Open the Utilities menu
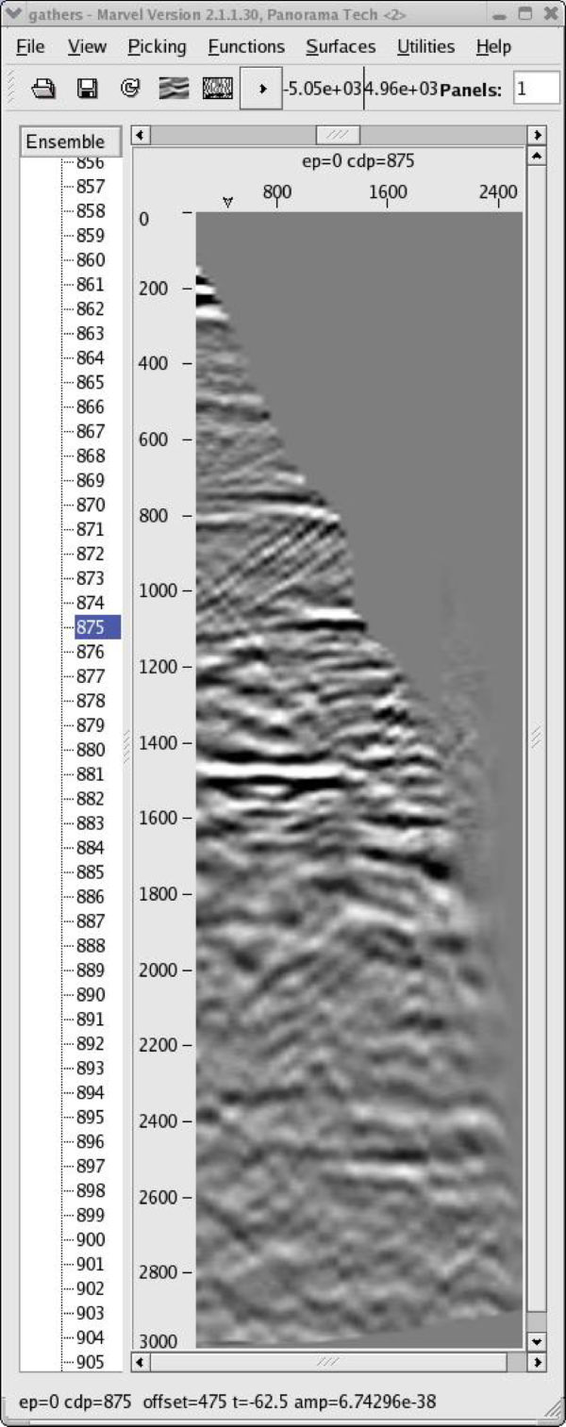Viewport: 566px width, 1427px height. [x=425, y=46]
